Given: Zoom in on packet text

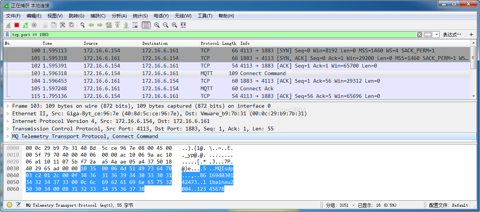Looking at the screenshot, I should tap(157, 25).
